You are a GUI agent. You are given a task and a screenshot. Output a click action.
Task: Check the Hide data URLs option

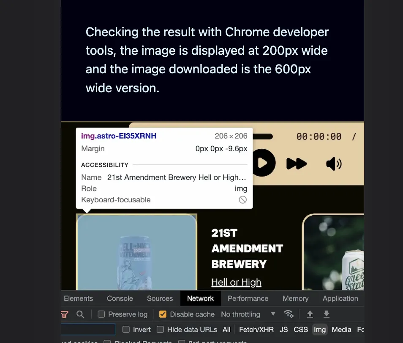tap(160, 329)
